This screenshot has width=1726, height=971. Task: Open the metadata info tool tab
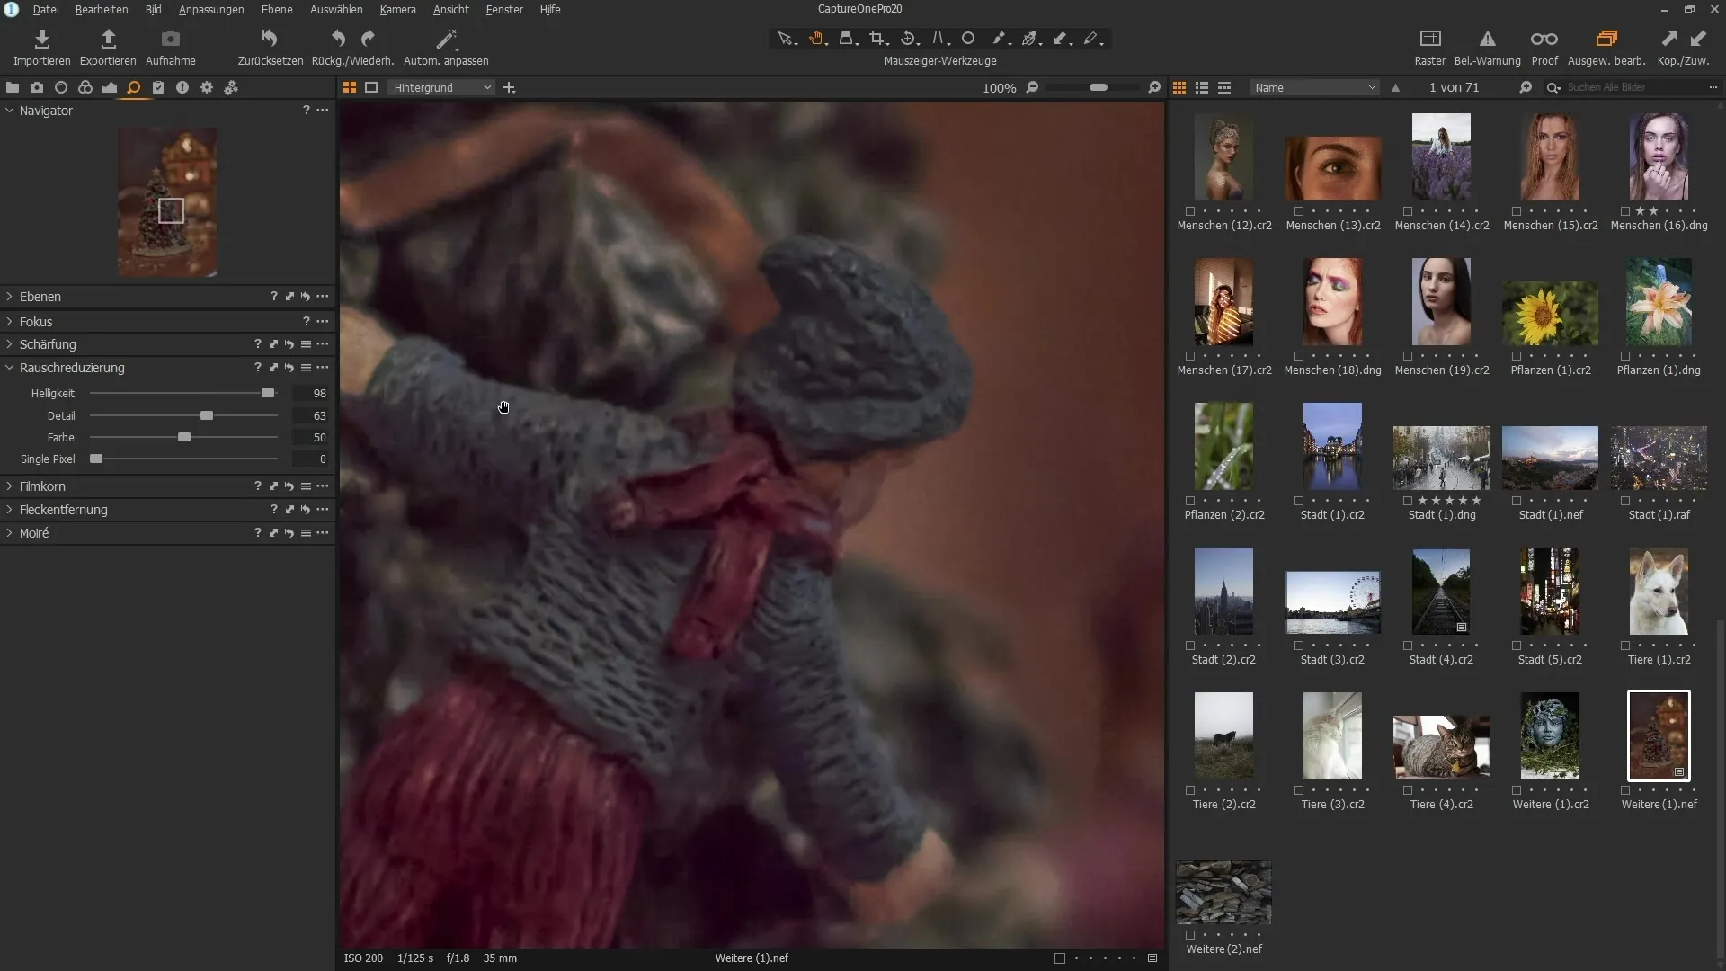pos(182,87)
